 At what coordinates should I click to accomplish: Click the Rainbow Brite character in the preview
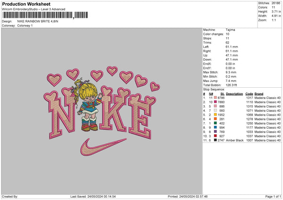pyautogui.click(x=88, y=105)
